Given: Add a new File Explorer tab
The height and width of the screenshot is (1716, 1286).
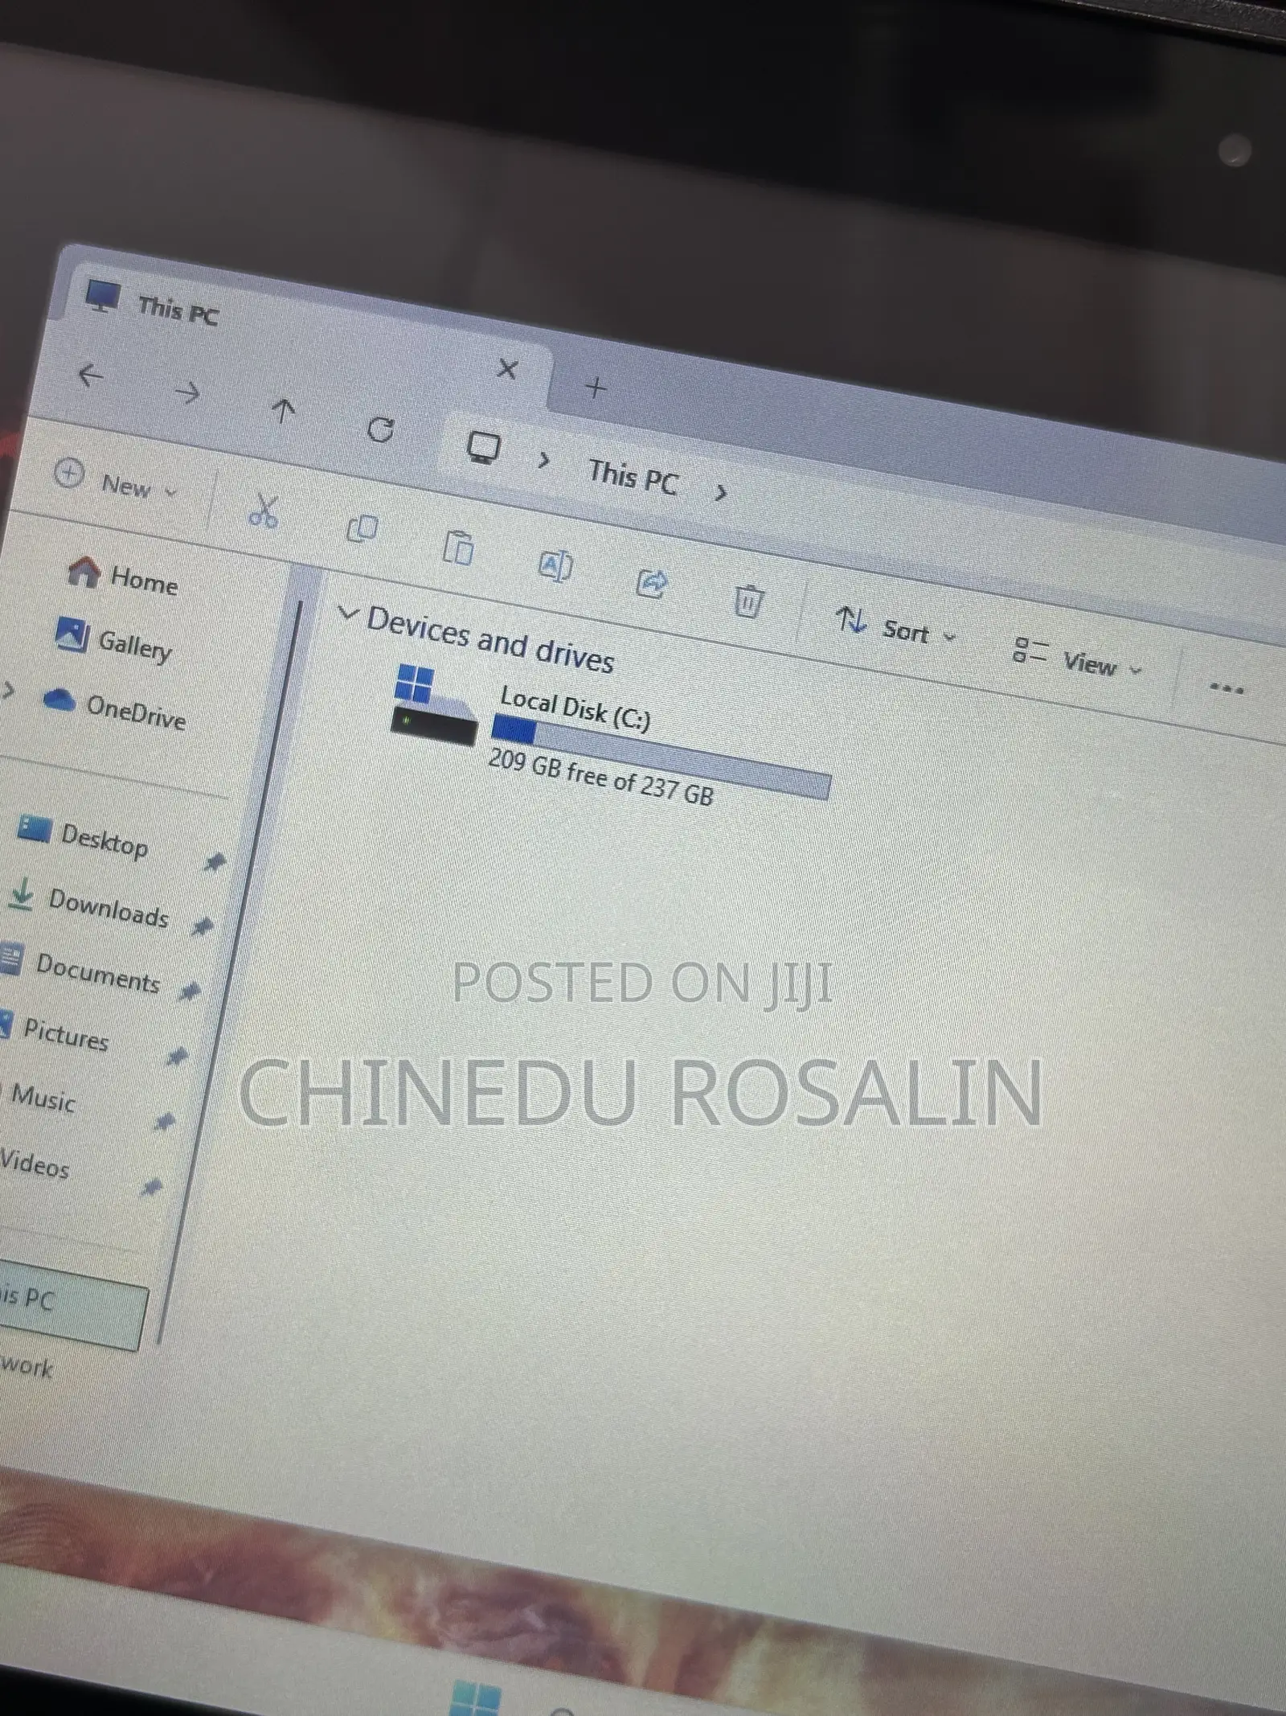Looking at the screenshot, I should [596, 388].
